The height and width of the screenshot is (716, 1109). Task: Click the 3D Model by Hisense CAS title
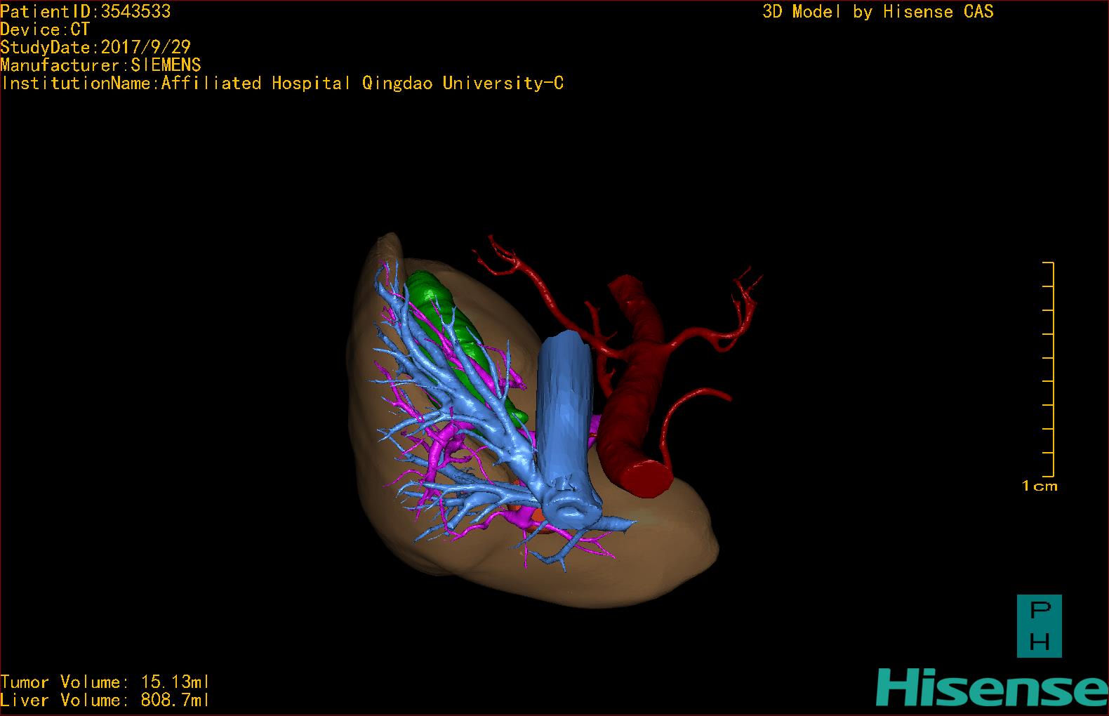[878, 11]
